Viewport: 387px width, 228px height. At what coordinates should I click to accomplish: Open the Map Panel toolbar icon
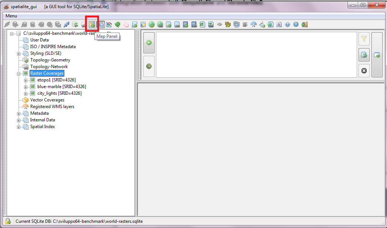point(92,24)
